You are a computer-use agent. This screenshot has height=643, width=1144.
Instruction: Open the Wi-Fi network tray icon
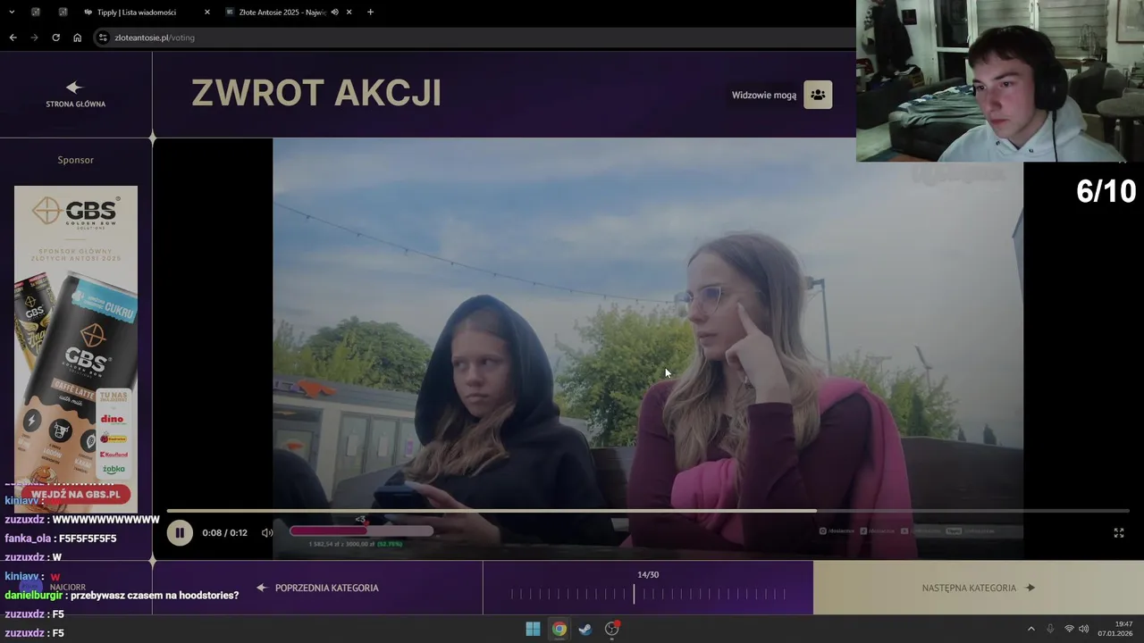(1069, 629)
